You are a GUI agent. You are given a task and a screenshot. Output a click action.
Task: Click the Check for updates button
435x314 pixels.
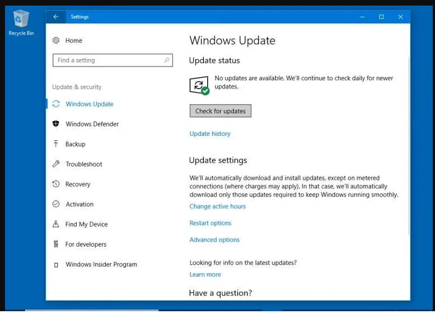tap(220, 111)
